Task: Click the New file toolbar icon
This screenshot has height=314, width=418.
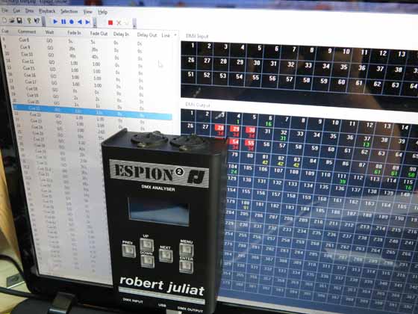Action: 4,20
